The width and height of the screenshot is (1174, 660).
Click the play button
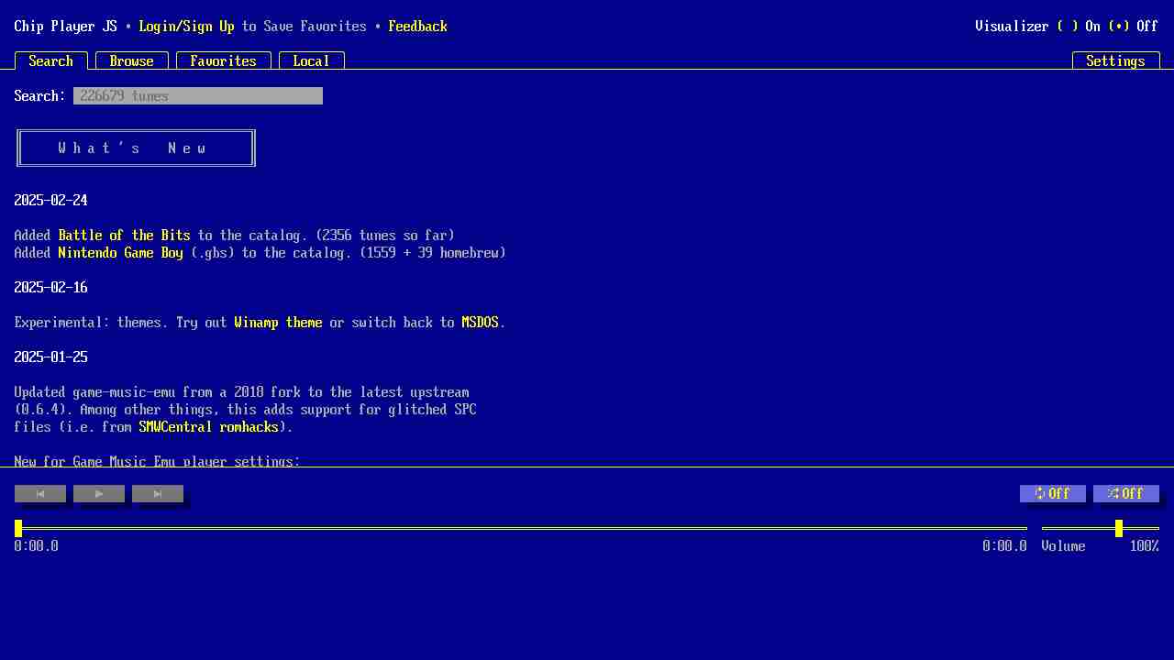(x=99, y=494)
